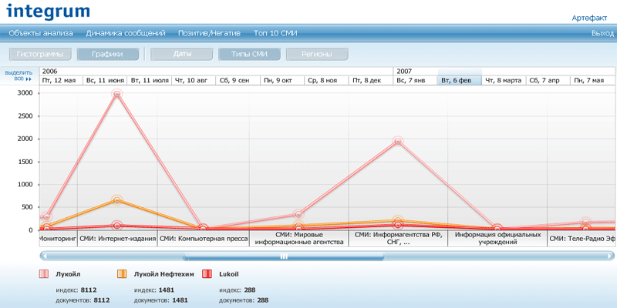The width and height of the screenshot is (617, 308).
Task: Click the right arrow of the chart scrollbar
Action: tap(609, 256)
